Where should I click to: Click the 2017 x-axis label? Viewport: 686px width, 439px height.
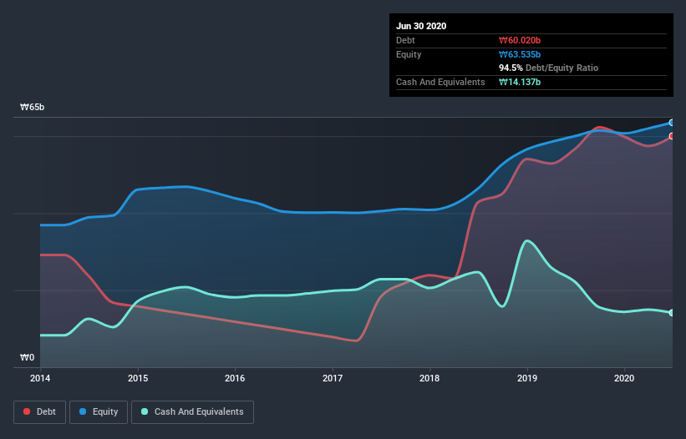coord(333,378)
